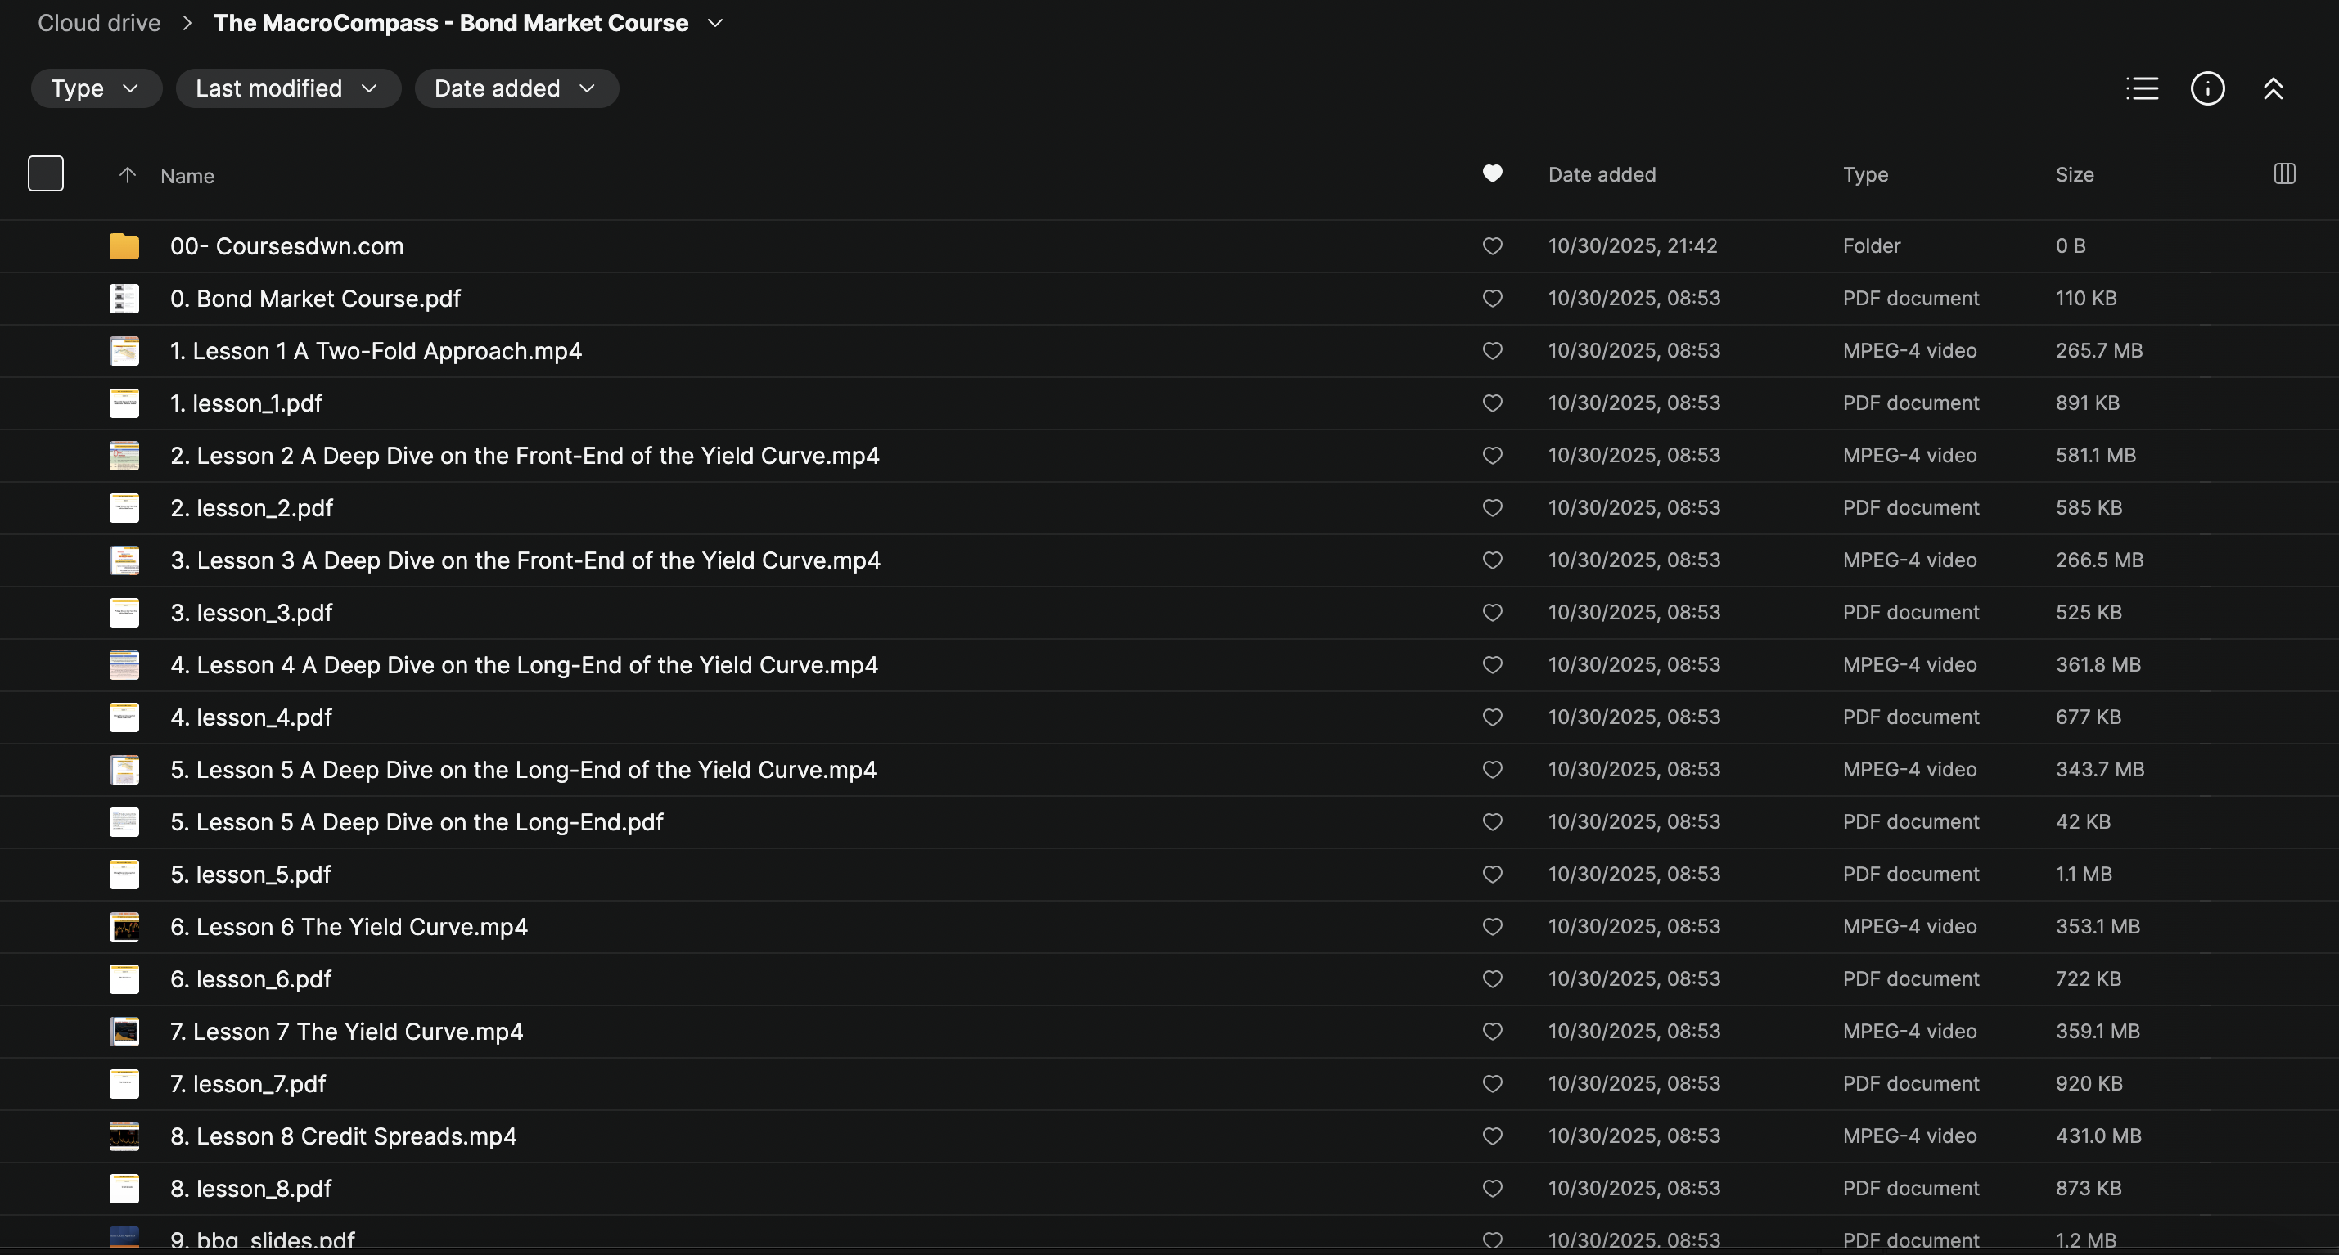Expand the Last modified filter
The image size is (2339, 1255).
(x=287, y=88)
